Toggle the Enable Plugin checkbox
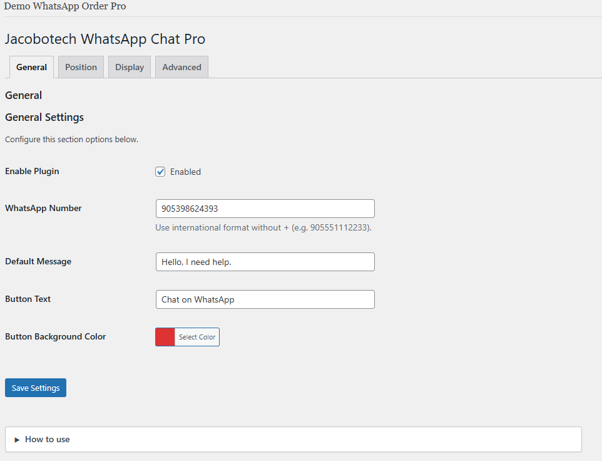Viewport: 602px width, 461px height. point(160,172)
